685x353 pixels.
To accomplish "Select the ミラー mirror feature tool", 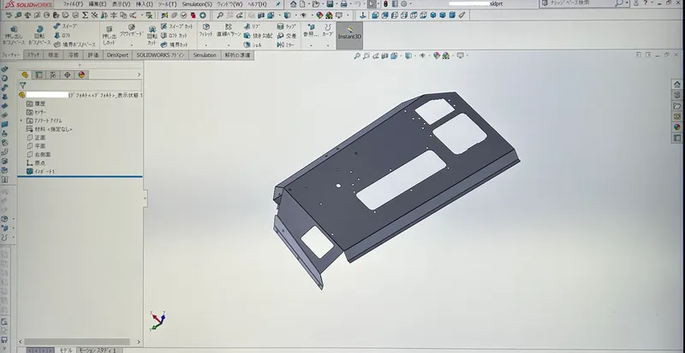I will [x=286, y=44].
